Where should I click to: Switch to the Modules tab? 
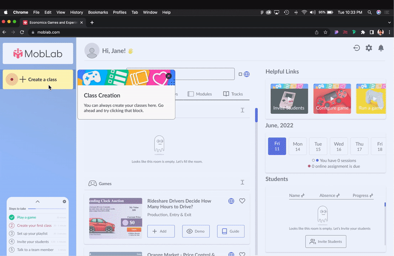tap(200, 94)
